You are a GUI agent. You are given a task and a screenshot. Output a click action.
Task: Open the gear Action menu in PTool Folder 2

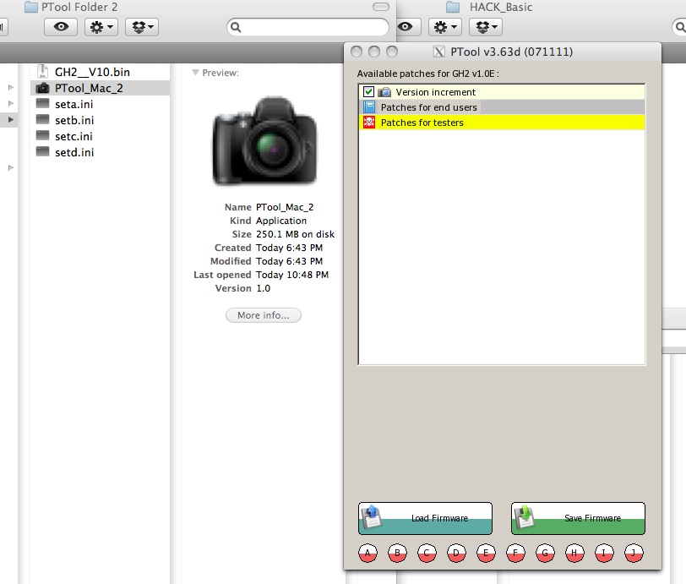(x=101, y=27)
